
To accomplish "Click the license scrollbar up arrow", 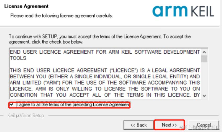I will click(204, 52).
